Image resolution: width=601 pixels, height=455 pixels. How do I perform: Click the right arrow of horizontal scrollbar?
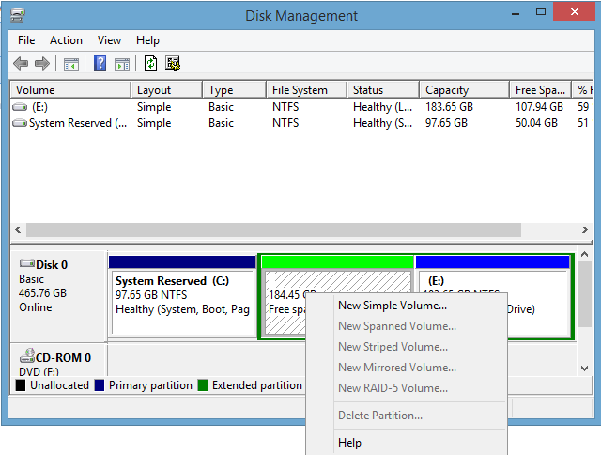[584, 229]
